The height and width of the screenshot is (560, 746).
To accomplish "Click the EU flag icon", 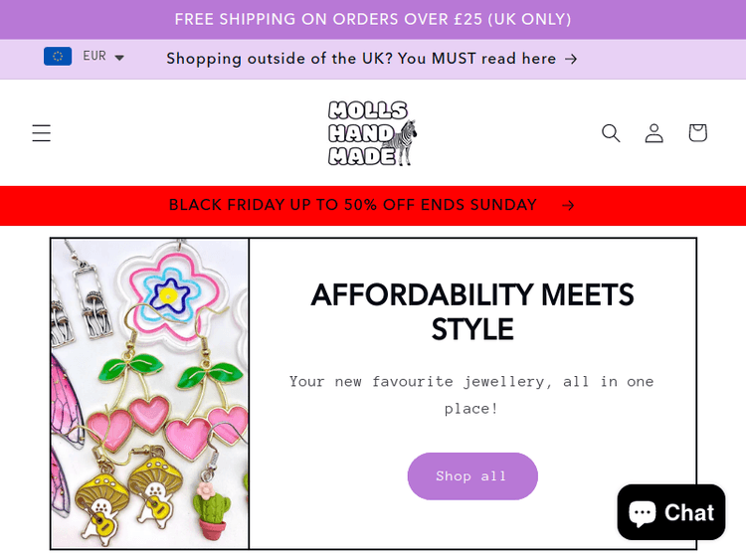I will point(58,57).
